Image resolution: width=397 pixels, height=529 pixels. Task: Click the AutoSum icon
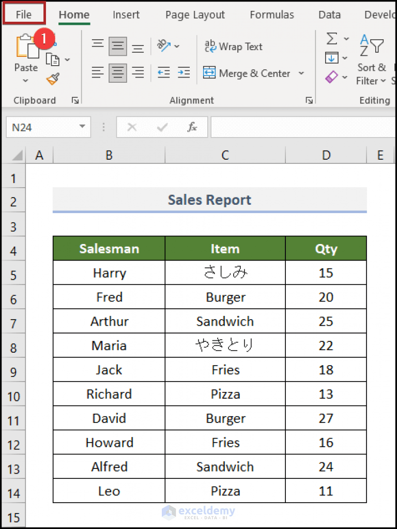331,38
